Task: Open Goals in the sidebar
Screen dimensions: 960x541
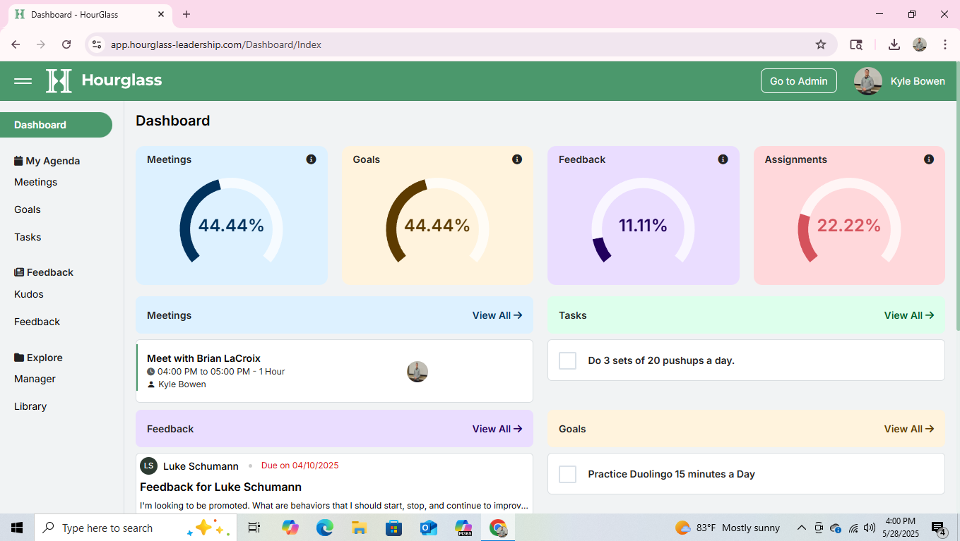Action: (28, 209)
